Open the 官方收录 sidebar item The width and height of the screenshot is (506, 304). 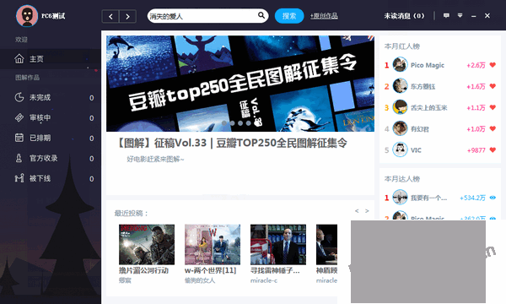coord(51,158)
